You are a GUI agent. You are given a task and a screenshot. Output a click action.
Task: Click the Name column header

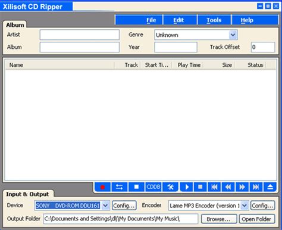[x=60, y=65]
